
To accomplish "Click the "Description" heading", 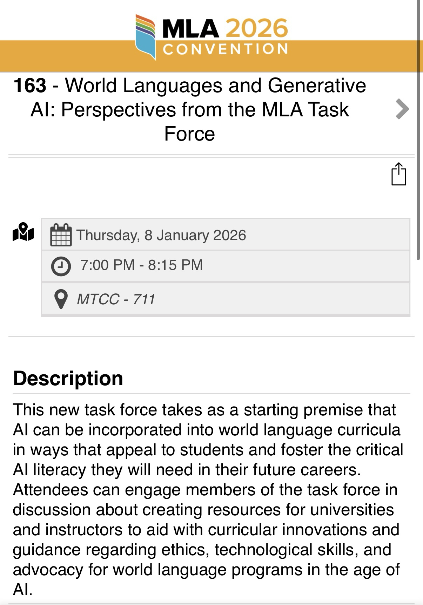I will [x=68, y=379].
